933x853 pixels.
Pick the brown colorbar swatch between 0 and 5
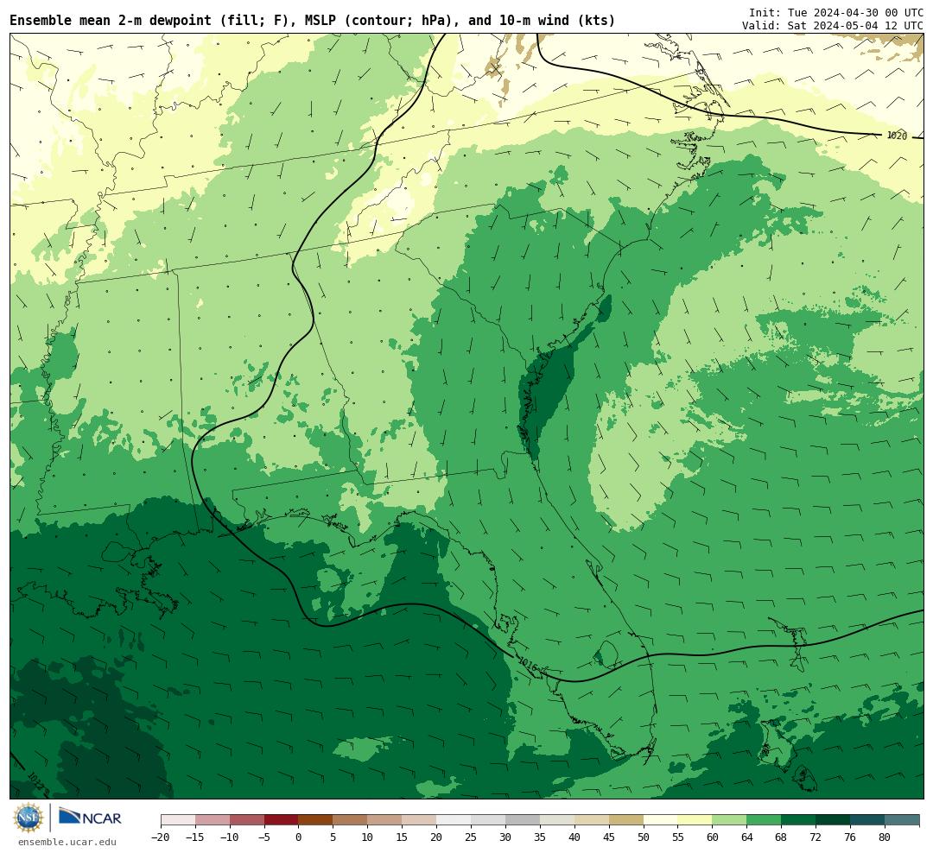coord(315,820)
